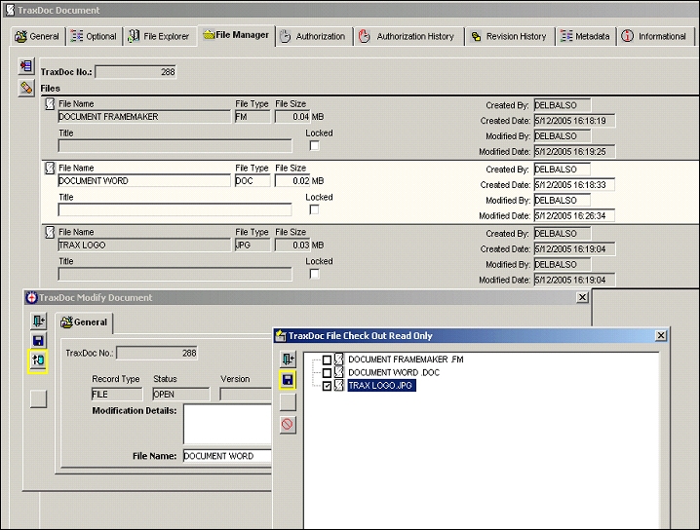Select DOCUMENT FRAMEMAKER .FM in check out list
Image resolution: width=700 pixels, height=530 pixels.
tap(406, 360)
